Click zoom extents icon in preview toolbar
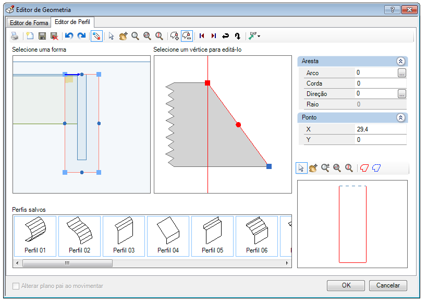 [x=337, y=168]
